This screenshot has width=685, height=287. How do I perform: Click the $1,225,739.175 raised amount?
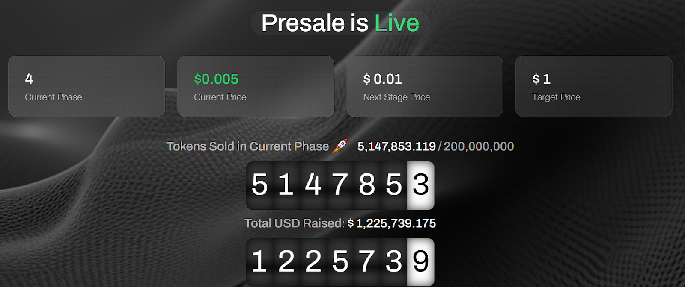pyautogui.click(x=392, y=223)
